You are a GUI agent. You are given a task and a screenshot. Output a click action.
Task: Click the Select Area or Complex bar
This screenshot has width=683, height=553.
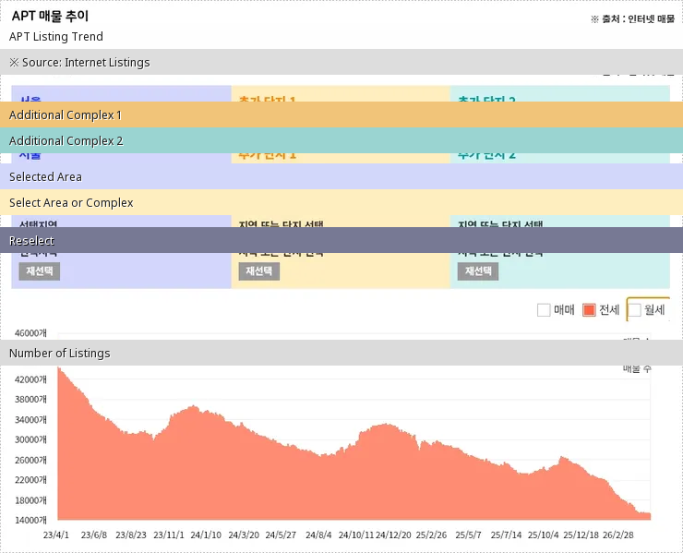(341, 202)
